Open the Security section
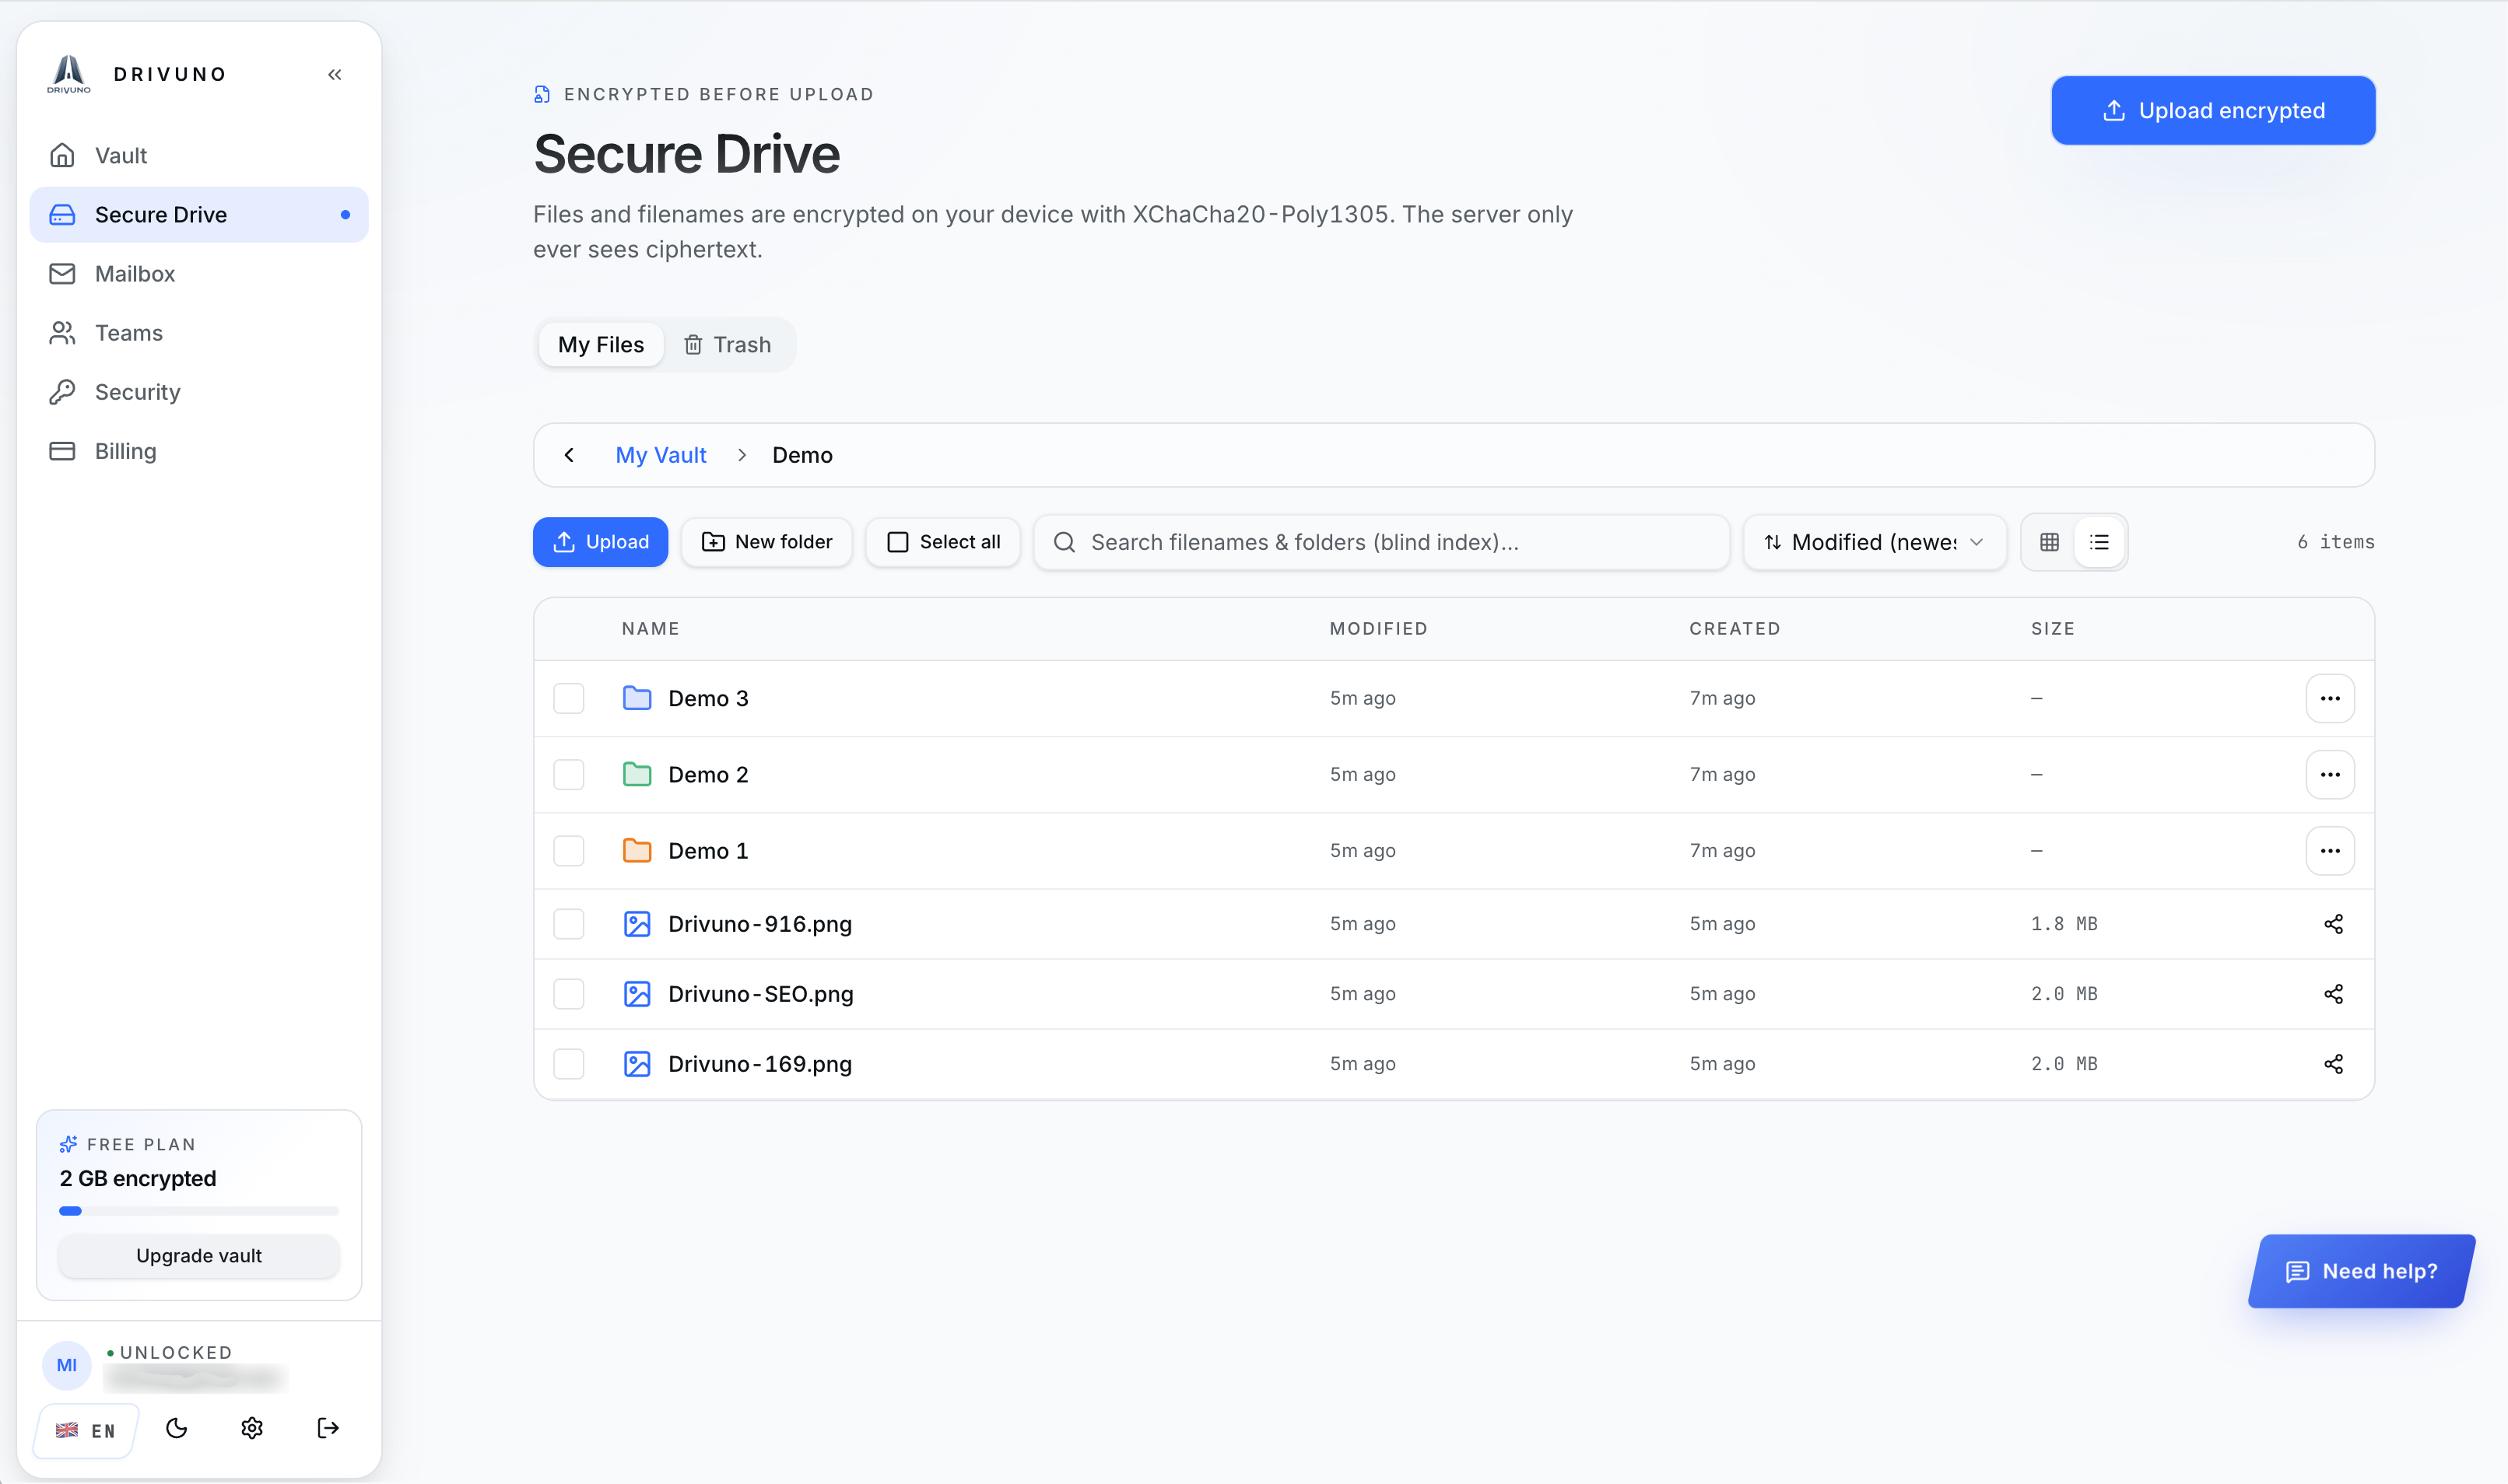Screen dimensions: 2508x1484 [199, 392]
